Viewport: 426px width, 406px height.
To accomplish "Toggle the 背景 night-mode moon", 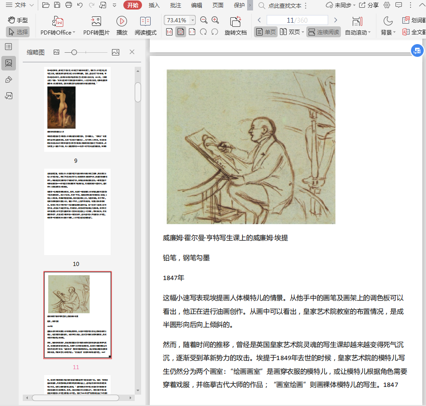I will (388, 21).
